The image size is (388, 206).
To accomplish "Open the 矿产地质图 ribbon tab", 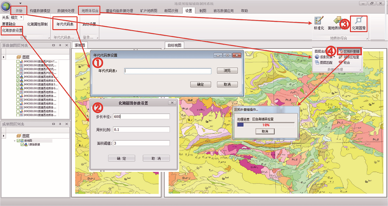I will (149, 10).
